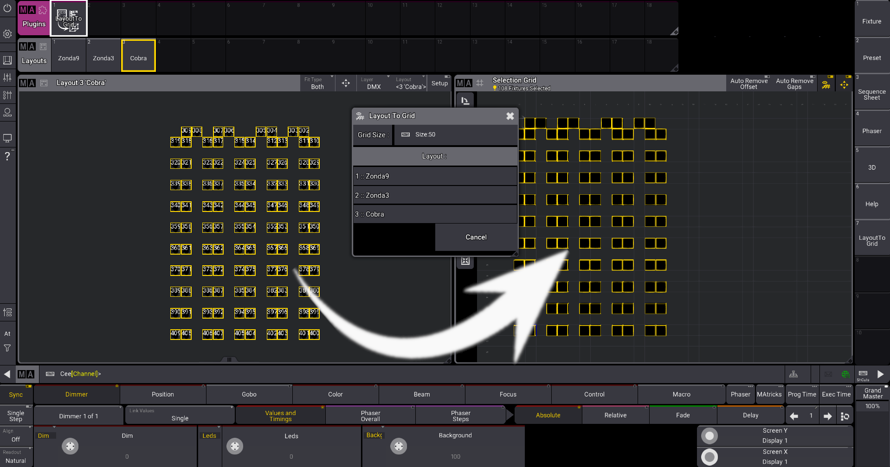Click the move arrows icon on Selection Grid titlebar
Image resolution: width=890 pixels, height=467 pixels.
pyautogui.click(x=845, y=84)
